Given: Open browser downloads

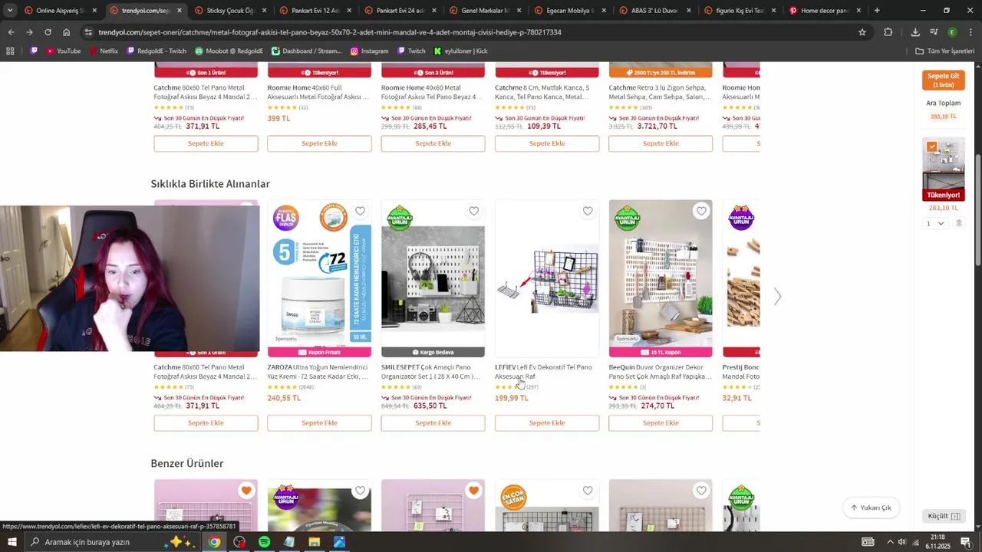Looking at the screenshot, I should point(915,32).
